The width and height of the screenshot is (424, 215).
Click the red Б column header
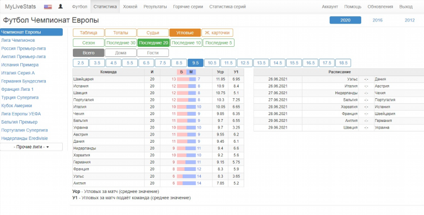pos(181,72)
